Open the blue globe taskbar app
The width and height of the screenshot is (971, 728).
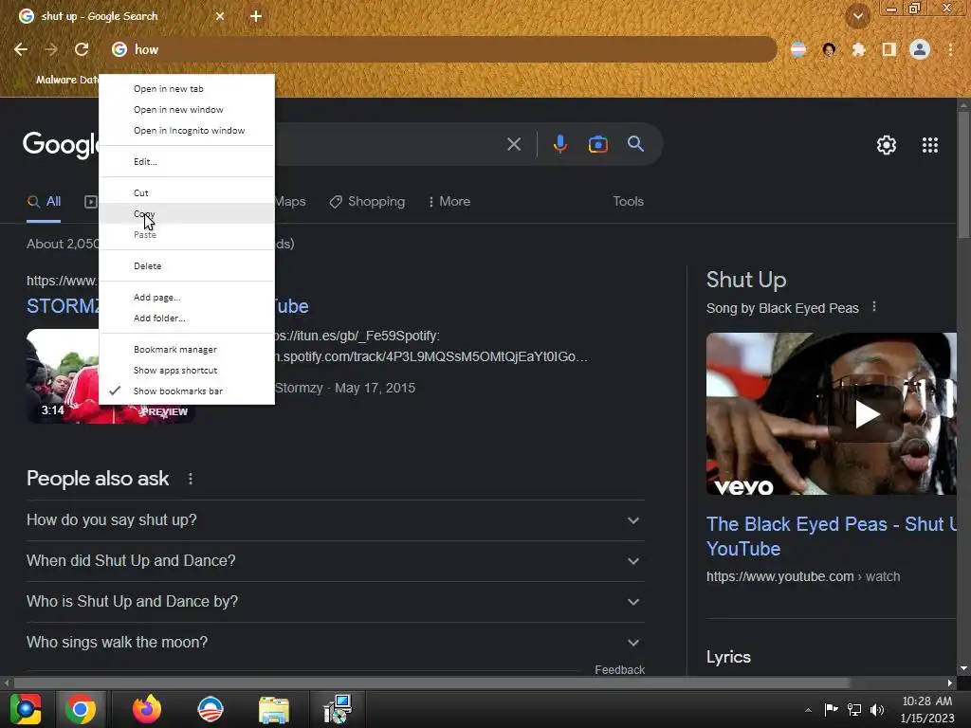[x=210, y=709]
